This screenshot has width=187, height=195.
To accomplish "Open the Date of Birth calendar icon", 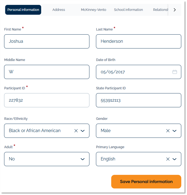I will [x=175, y=72].
